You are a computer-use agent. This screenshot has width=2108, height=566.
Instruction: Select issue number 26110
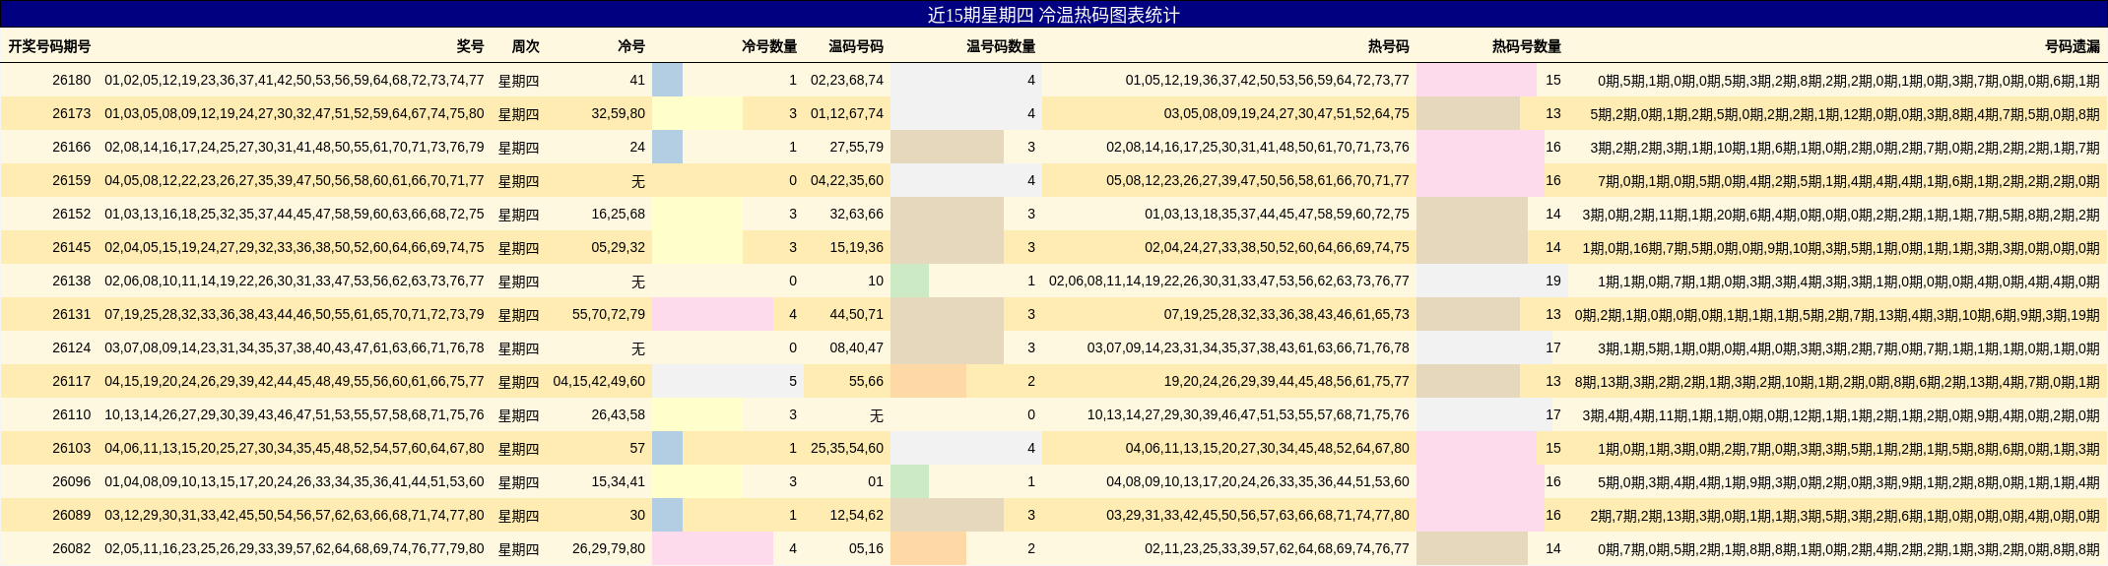tap(71, 414)
